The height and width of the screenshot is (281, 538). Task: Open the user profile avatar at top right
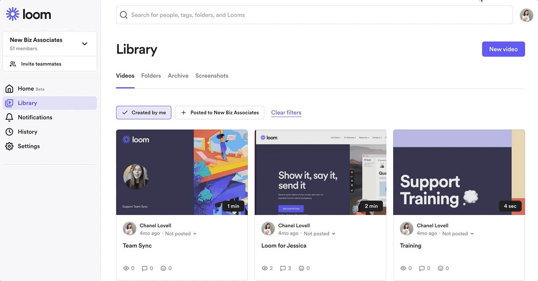[527, 15]
